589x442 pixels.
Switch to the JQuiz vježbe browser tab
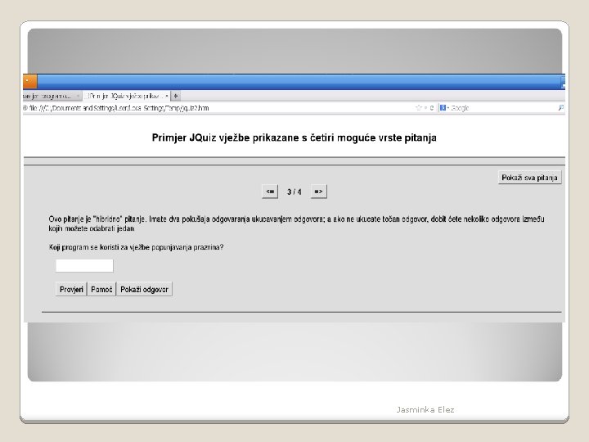coord(124,97)
